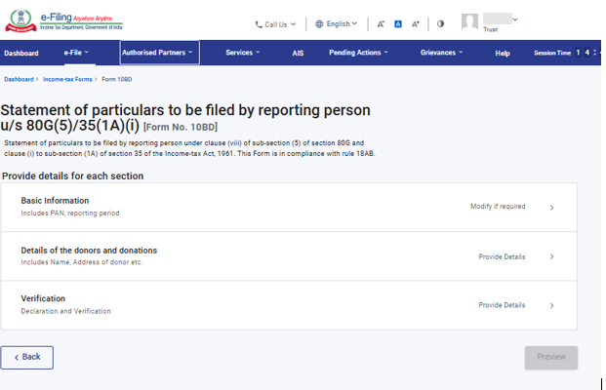This screenshot has width=606, height=390.
Task: Select AIS in navigation bar
Action: [298, 53]
